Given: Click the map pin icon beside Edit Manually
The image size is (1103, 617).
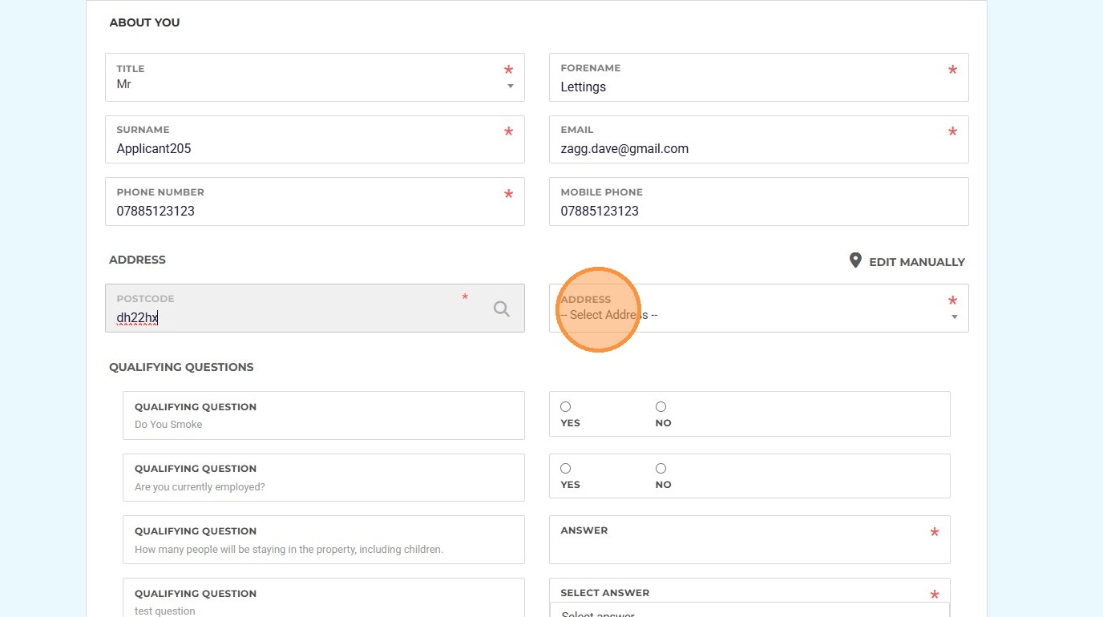Looking at the screenshot, I should pyautogui.click(x=855, y=260).
